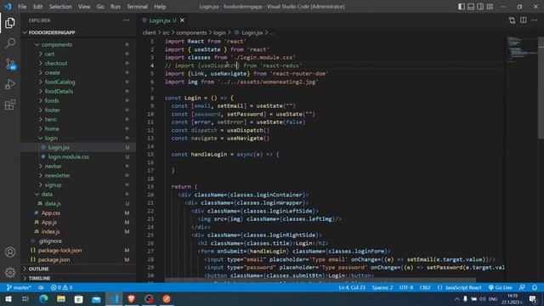Click the editor vertical scrollbar
This screenshot has height=306, width=544.
point(541,88)
